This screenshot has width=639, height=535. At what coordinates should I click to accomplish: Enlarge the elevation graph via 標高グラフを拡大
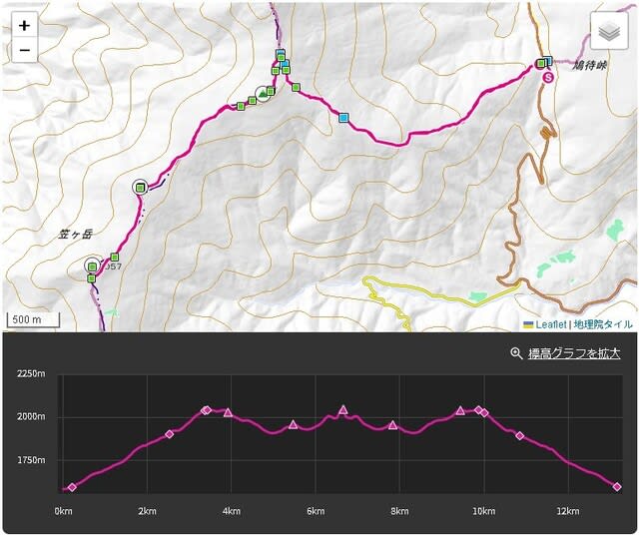point(574,353)
